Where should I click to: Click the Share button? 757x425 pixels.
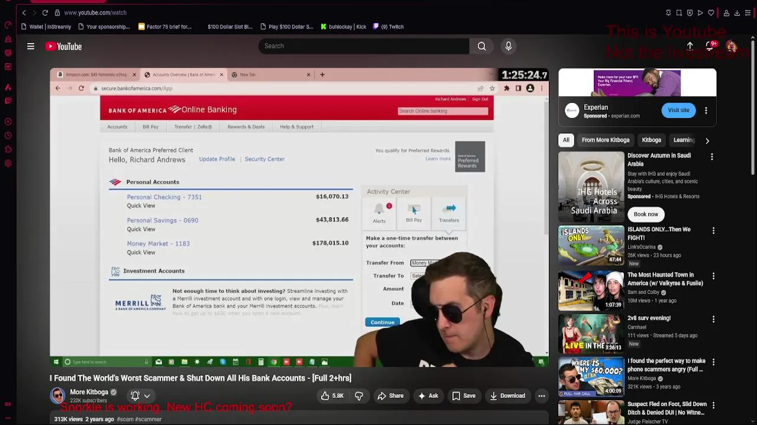(x=390, y=396)
